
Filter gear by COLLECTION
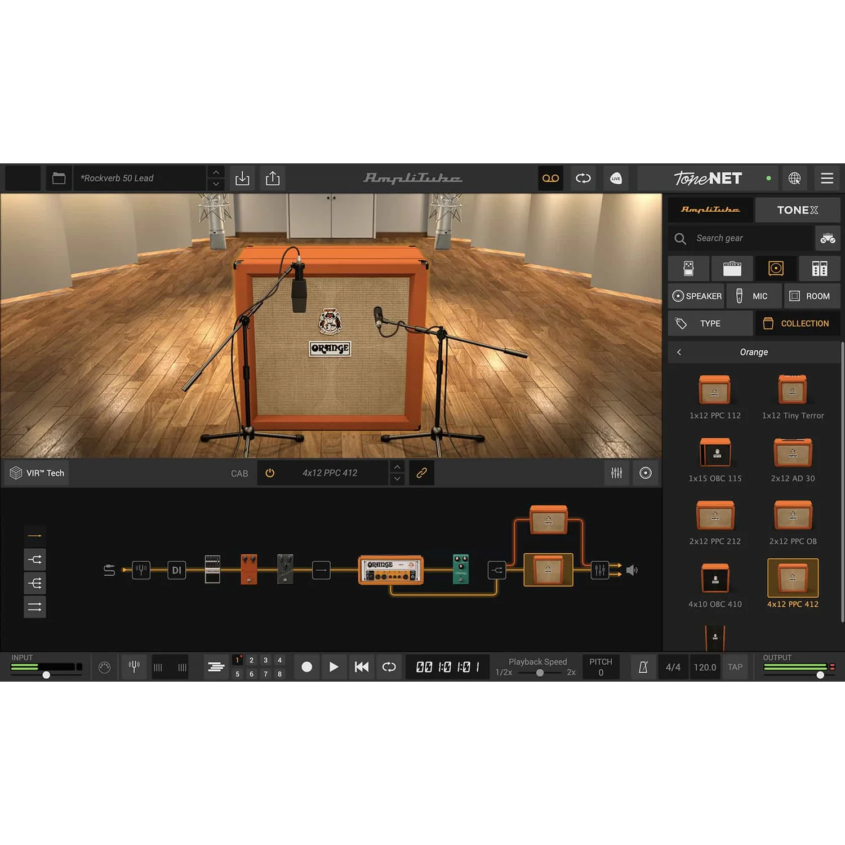click(x=798, y=323)
